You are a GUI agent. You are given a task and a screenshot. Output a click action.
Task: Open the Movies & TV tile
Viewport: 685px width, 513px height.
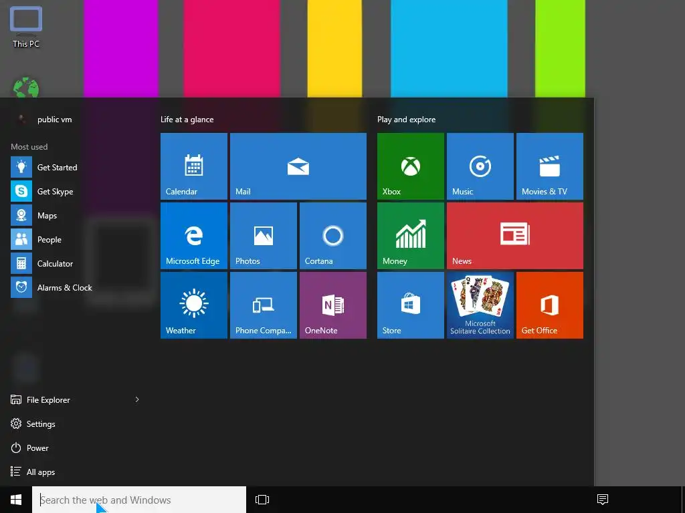coord(550,166)
